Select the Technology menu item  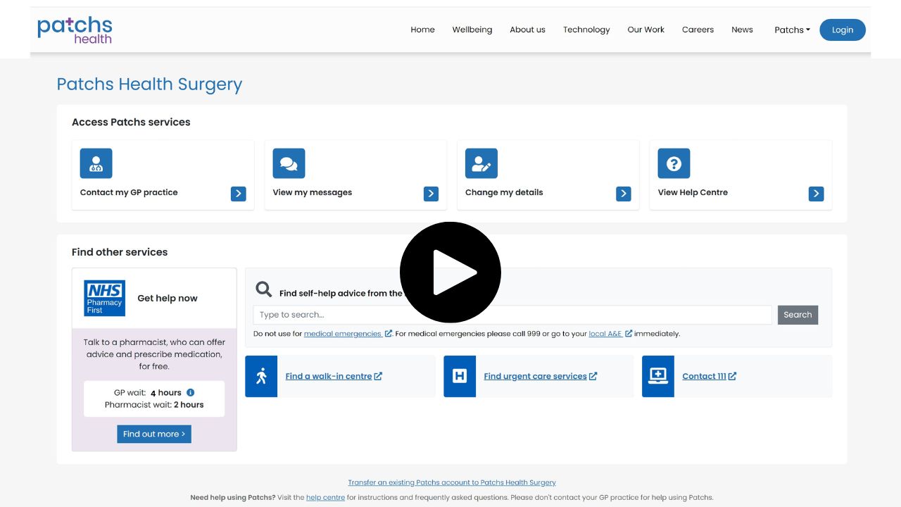tap(586, 30)
